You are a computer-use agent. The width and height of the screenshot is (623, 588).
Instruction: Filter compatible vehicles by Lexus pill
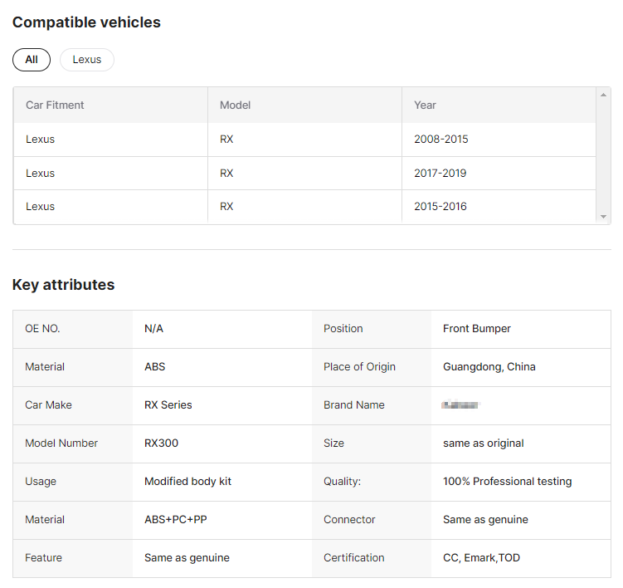pyautogui.click(x=87, y=60)
